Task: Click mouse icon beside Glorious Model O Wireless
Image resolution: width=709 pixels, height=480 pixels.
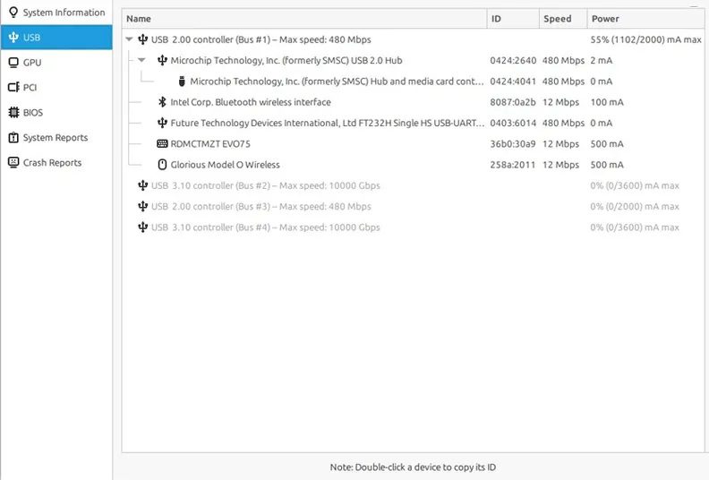Action: click(162, 165)
